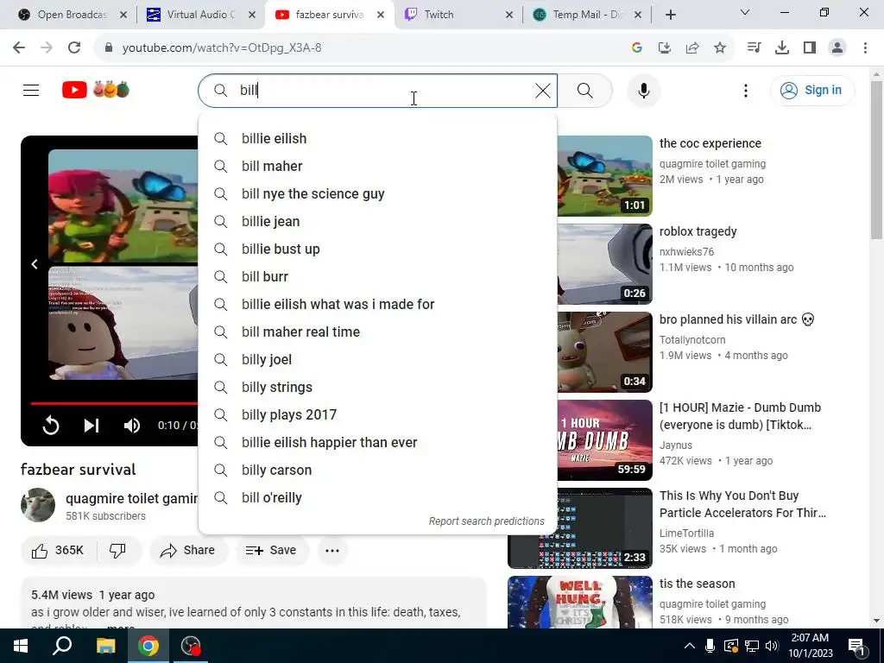Open the Google icon in address bar
The image size is (884, 663).
[637, 48]
